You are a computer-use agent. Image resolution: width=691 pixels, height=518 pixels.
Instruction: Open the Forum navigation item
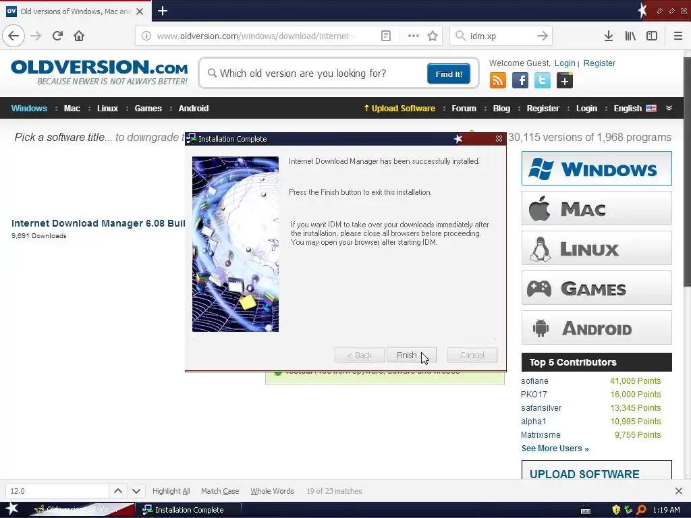coord(464,109)
